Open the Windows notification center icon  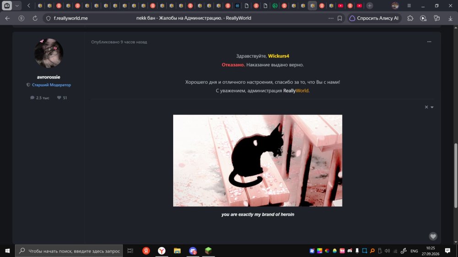pyautogui.click(x=447, y=251)
